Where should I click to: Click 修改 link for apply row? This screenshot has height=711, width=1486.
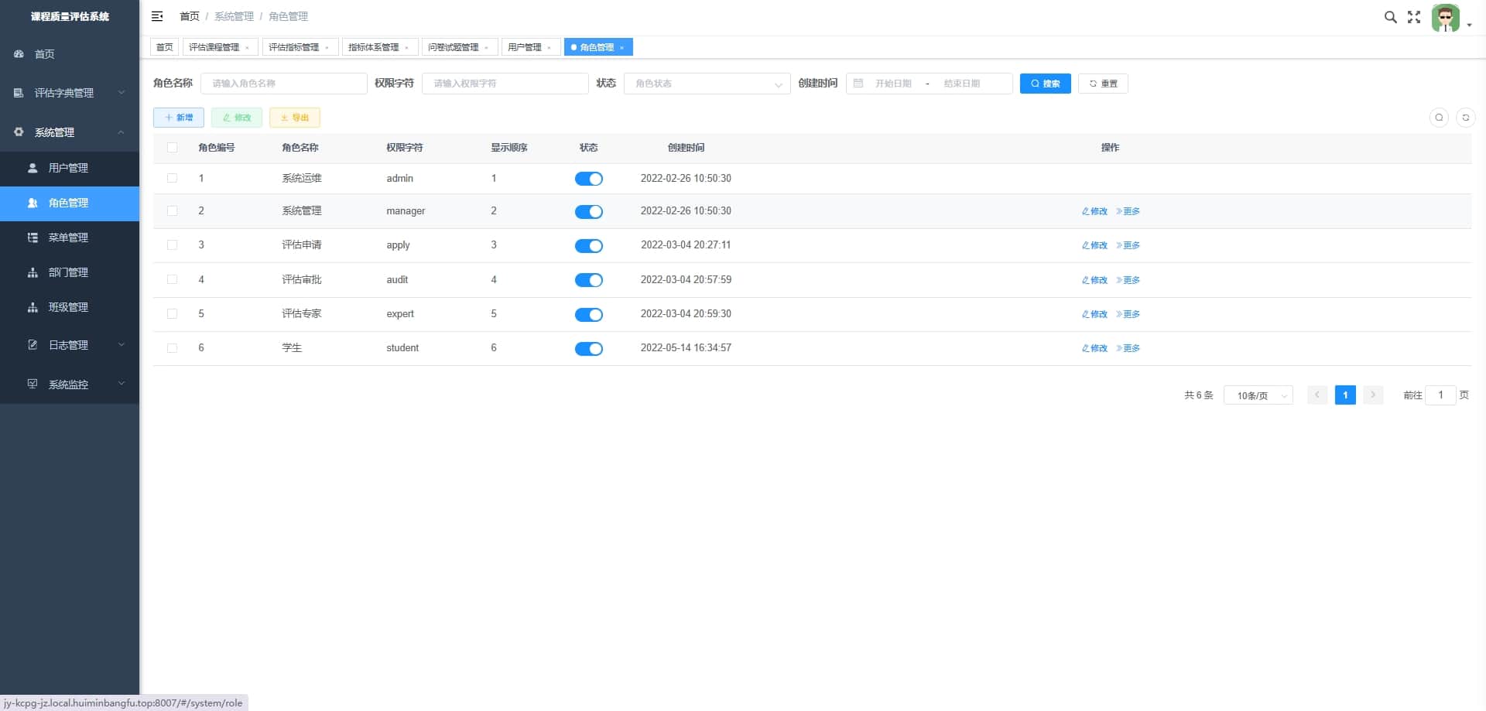pos(1094,245)
